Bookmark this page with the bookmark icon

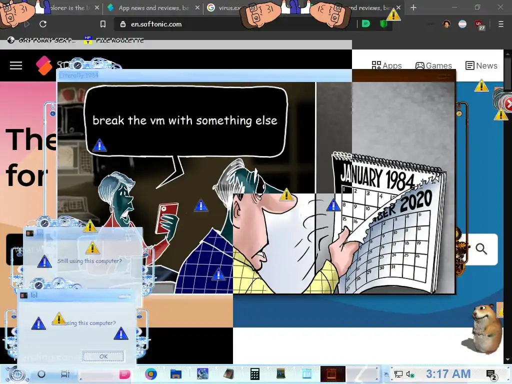pos(103,24)
